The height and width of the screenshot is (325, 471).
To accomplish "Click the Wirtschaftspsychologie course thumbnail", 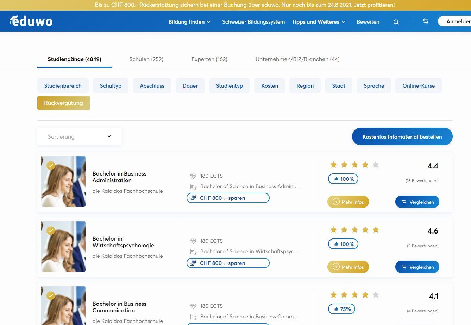I will (x=63, y=247).
